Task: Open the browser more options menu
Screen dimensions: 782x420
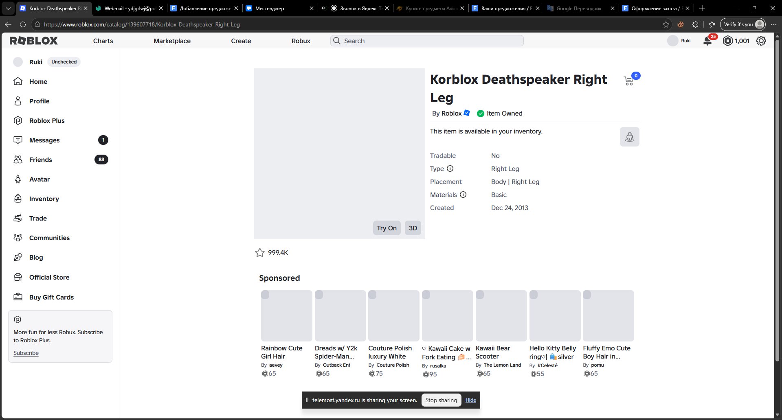Action: (x=774, y=24)
